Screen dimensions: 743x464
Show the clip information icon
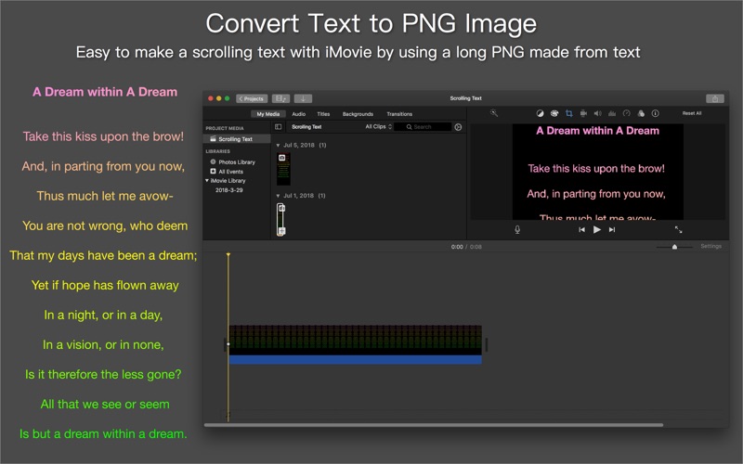(656, 113)
